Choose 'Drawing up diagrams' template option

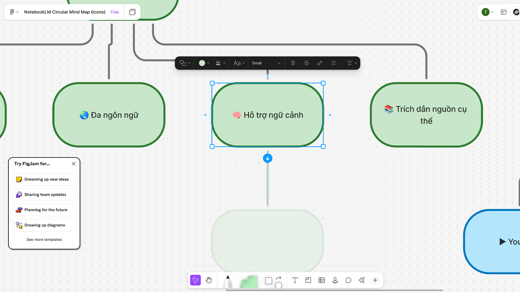44,225
